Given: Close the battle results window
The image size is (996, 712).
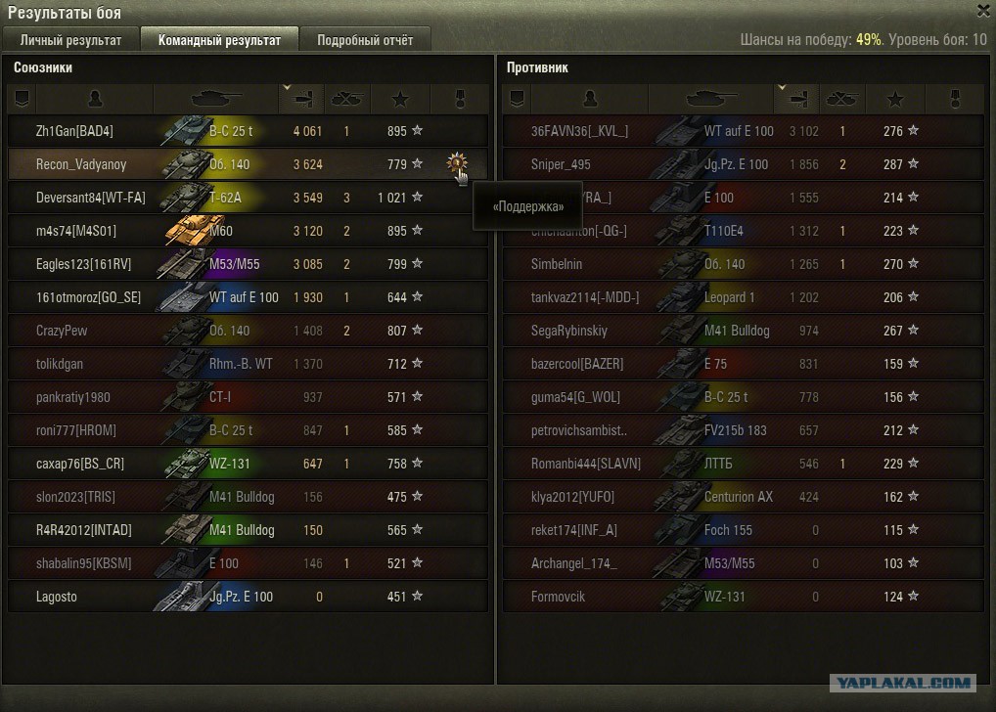Looking at the screenshot, I should point(984,11).
